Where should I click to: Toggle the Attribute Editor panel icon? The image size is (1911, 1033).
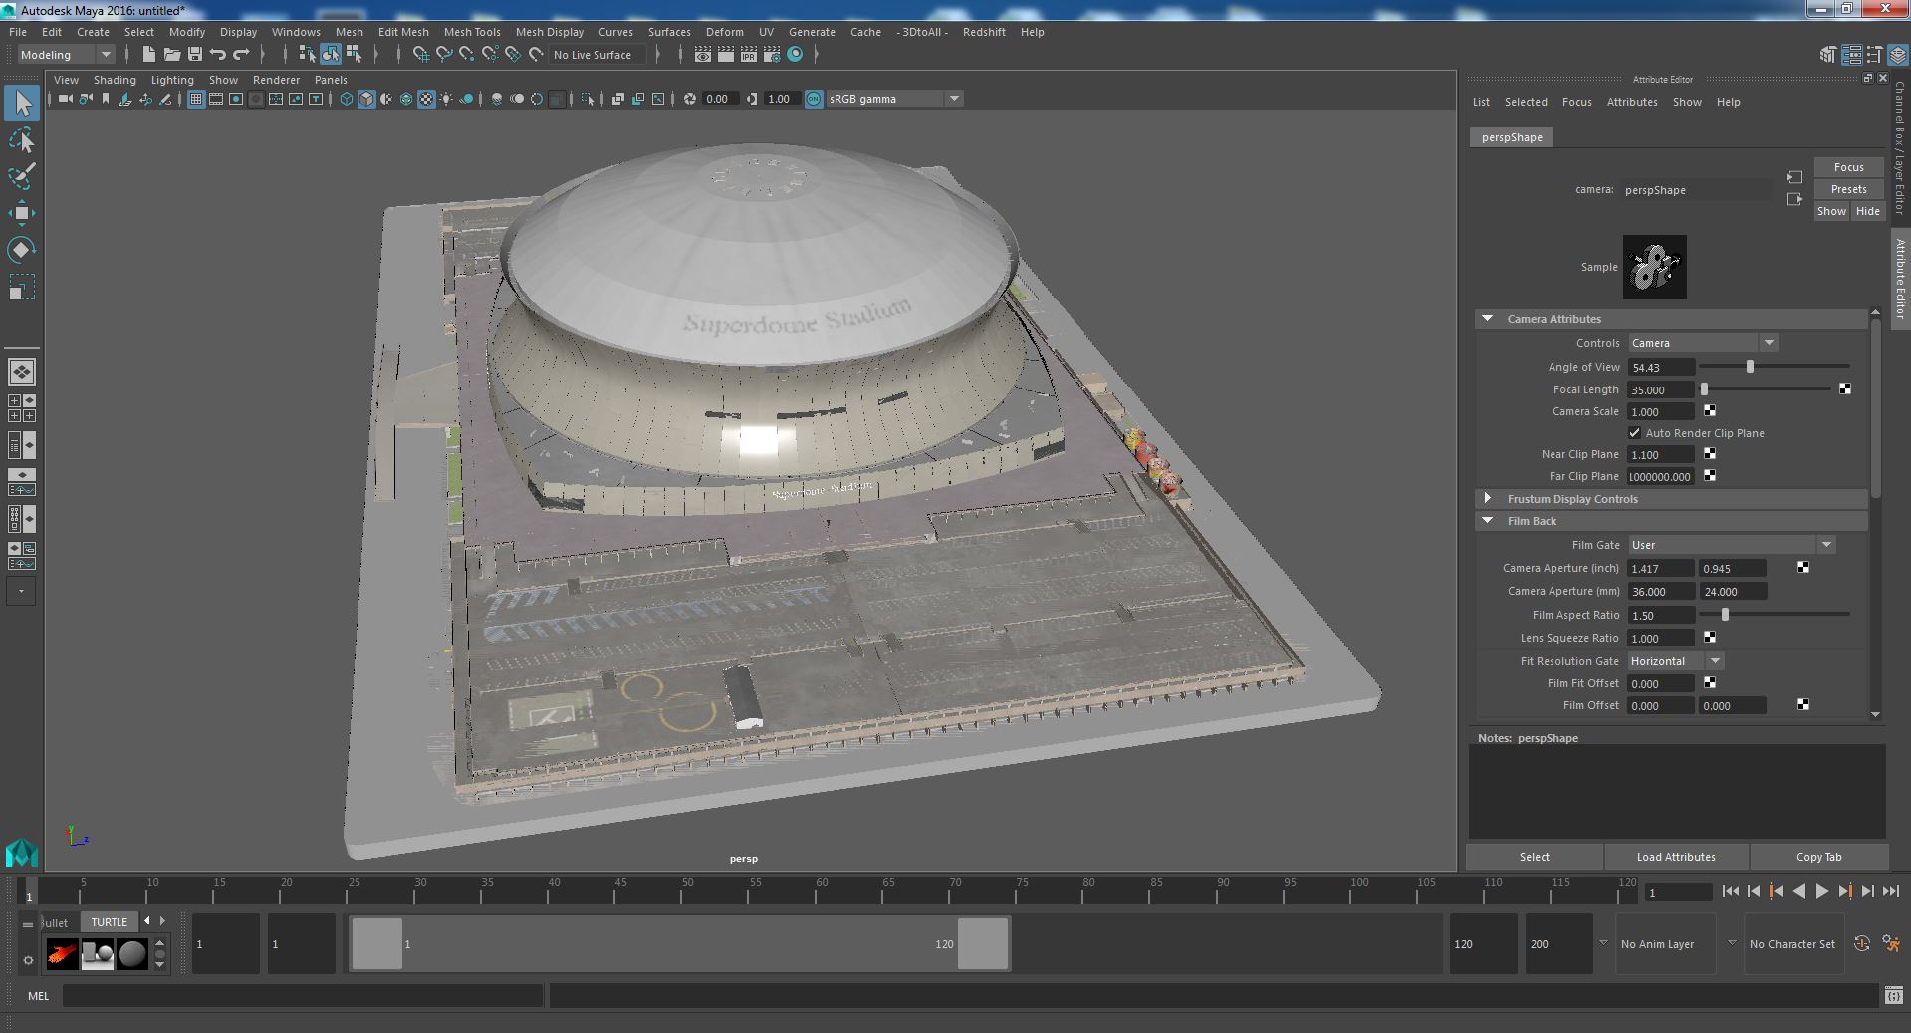tap(1851, 55)
